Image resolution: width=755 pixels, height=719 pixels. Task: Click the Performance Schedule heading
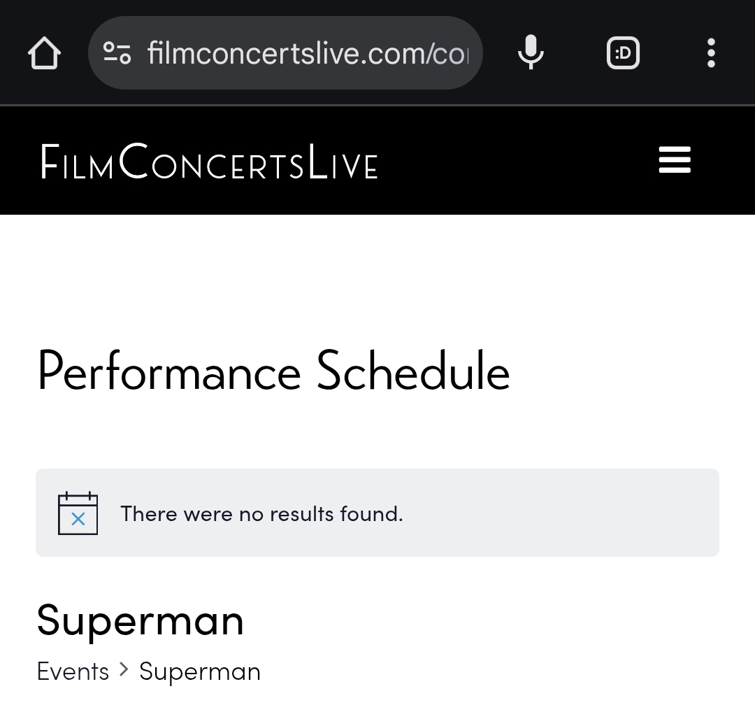point(273,371)
